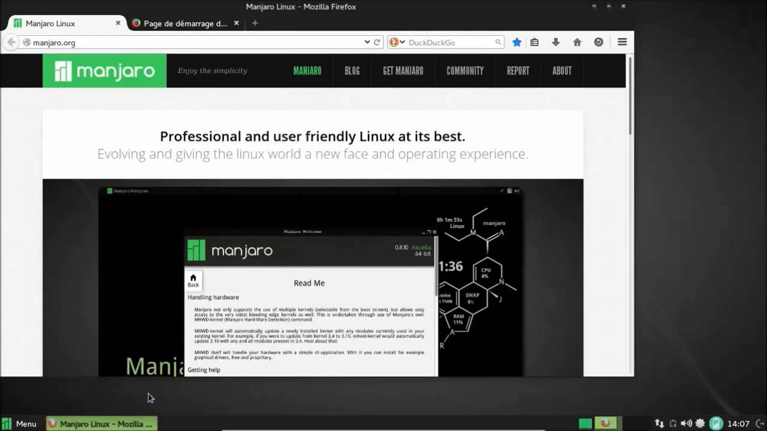
Task: Open the Firefox hamburger menu
Action: (622, 43)
